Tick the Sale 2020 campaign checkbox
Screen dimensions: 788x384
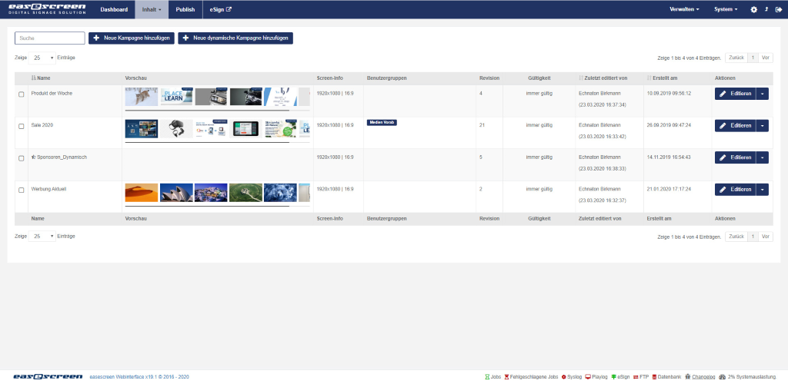point(22,125)
